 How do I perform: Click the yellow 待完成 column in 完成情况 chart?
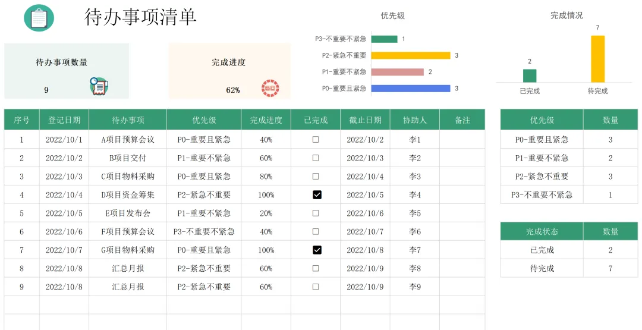(598, 59)
